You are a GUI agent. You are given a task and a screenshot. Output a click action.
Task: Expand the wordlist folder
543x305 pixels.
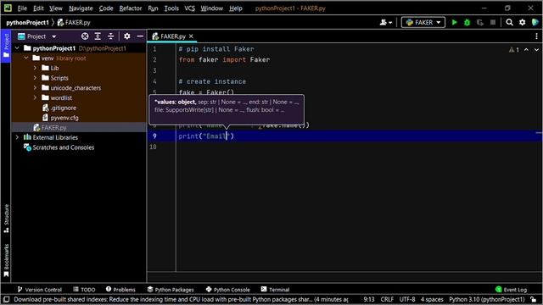click(x=35, y=98)
